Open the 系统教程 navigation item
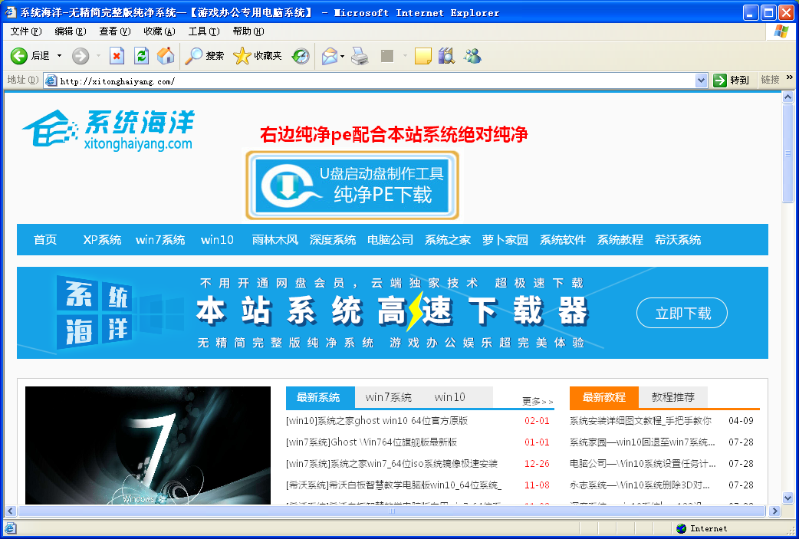 [620, 239]
